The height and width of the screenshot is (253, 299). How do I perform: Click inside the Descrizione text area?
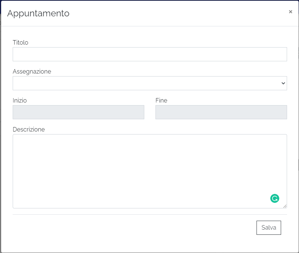[142, 167]
